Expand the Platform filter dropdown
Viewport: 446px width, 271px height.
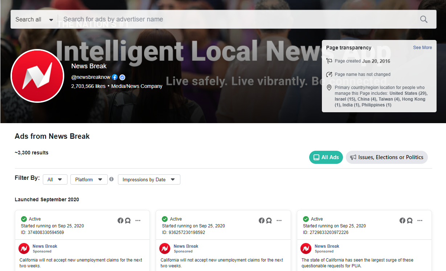pos(89,179)
